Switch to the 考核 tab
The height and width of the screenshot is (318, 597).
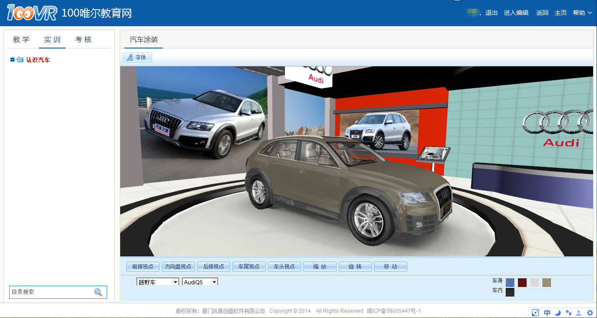(83, 40)
